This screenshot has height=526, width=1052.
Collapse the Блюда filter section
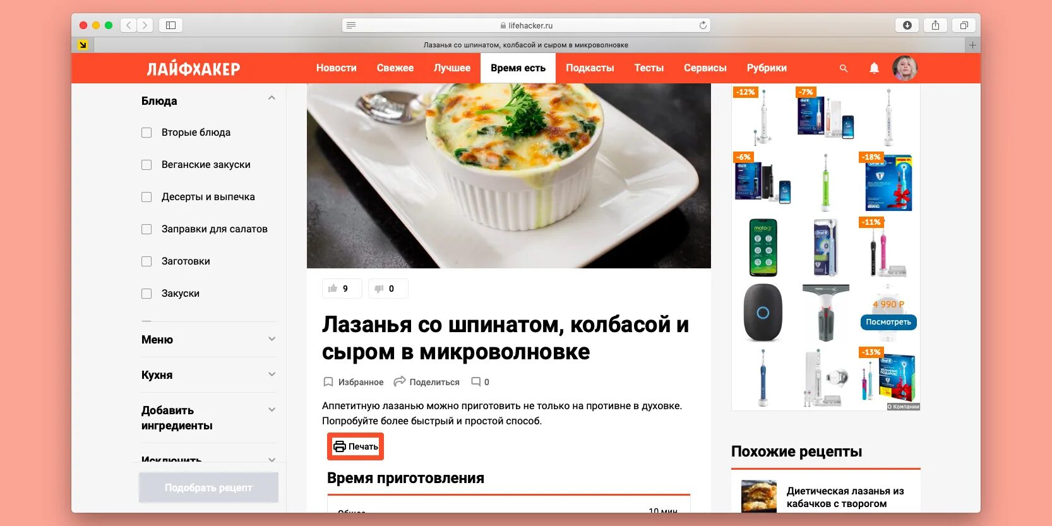(272, 98)
